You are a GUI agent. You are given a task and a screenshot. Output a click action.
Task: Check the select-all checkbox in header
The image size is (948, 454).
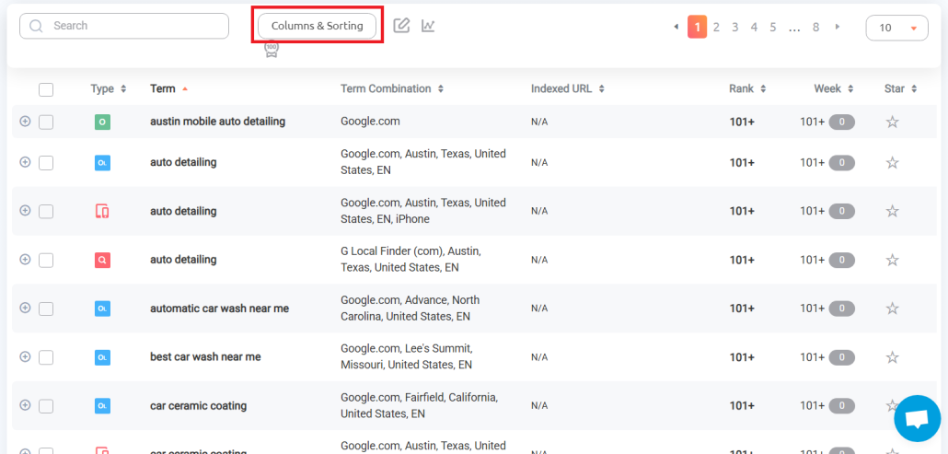pos(46,89)
